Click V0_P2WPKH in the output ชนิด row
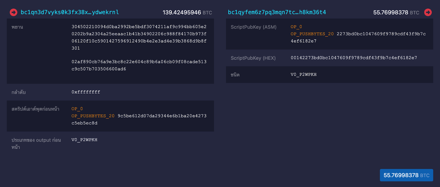440x187 pixels. pos(304,75)
